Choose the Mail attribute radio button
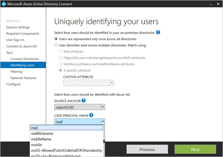This screenshot has width=223, height=157. click(x=60, y=52)
